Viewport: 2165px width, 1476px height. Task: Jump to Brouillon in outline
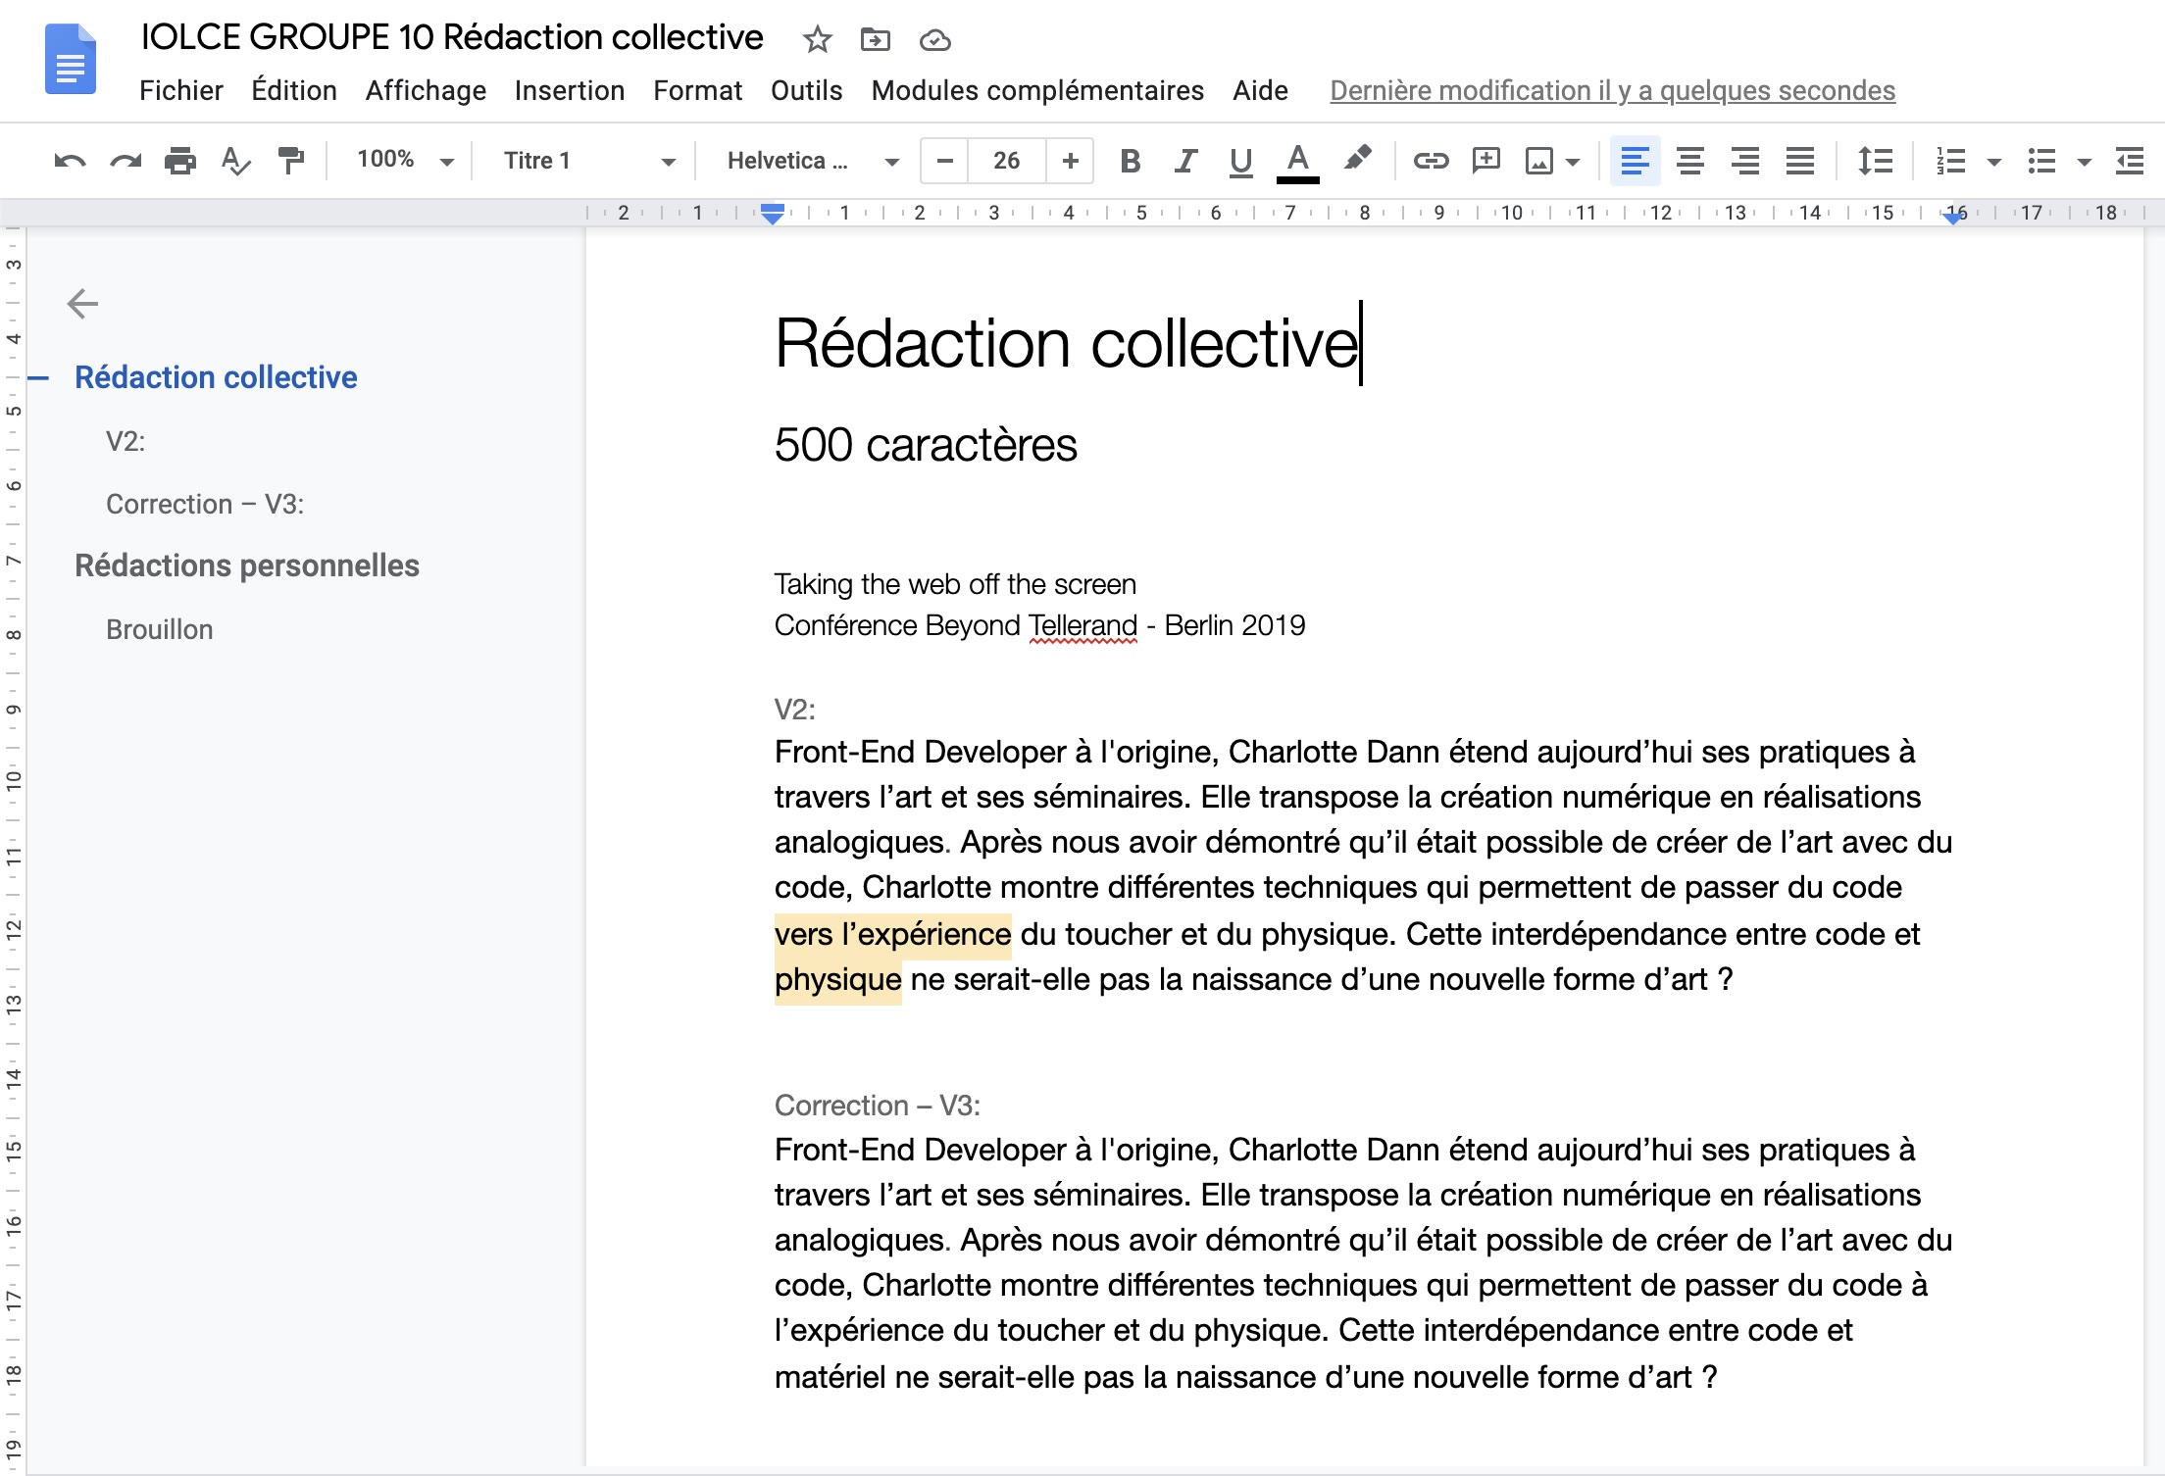159,629
